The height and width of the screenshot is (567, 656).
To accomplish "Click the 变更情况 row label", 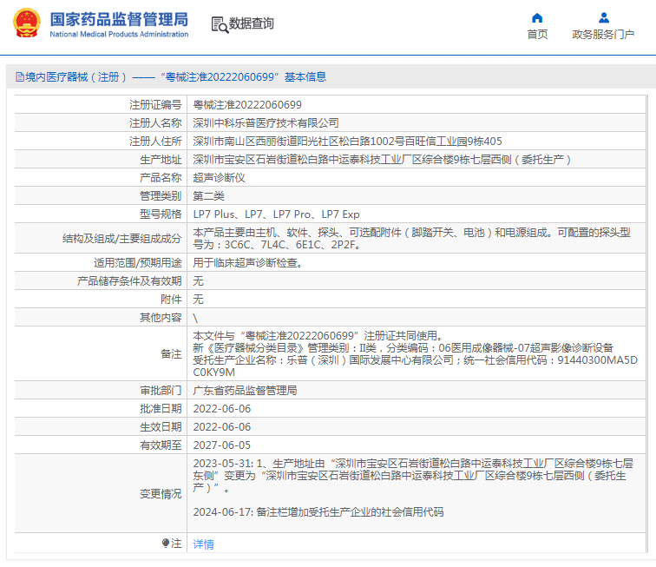I will click(161, 494).
